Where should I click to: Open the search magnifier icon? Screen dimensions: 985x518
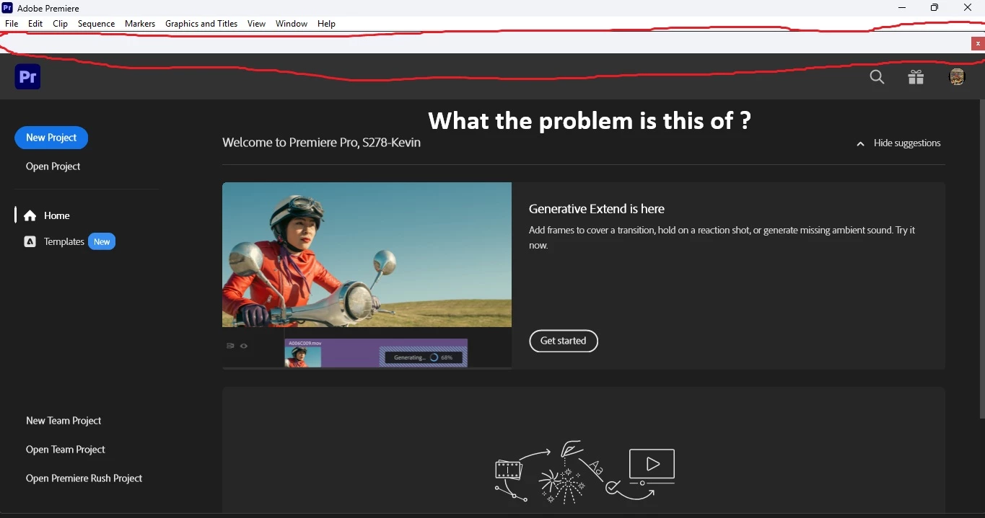click(x=877, y=77)
